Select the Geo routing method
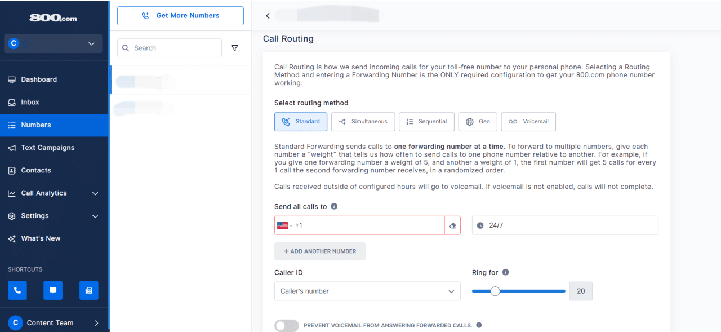Image resolution: width=721 pixels, height=332 pixels. point(477,121)
